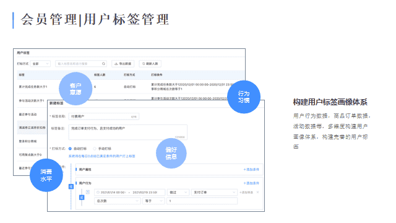Open the 等于 operator dropdown
Viewport: 396px width, 223px height.
click(x=153, y=201)
